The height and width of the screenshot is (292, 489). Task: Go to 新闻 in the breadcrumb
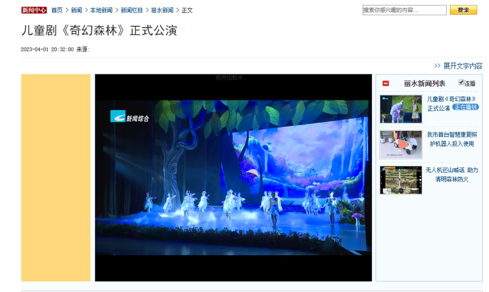pyautogui.click(x=77, y=10)
